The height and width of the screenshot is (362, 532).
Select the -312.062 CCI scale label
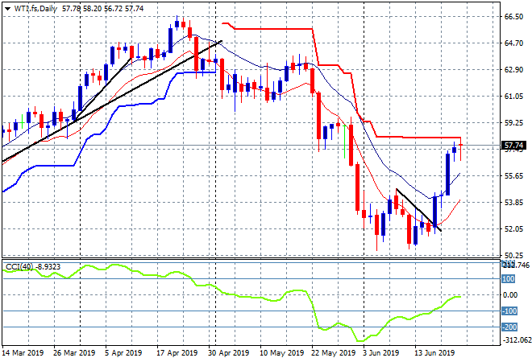pyautogui.click(x=517, y=340)
